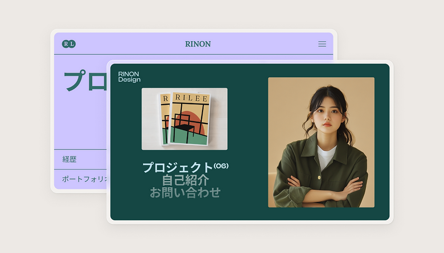Open the woman's portrait photo
The width and height of the screenshot is (444, 253).
click(321, 142)
